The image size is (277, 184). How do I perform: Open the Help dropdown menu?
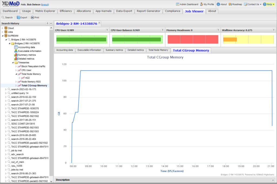pyautogui.click(x=269, y=4)
